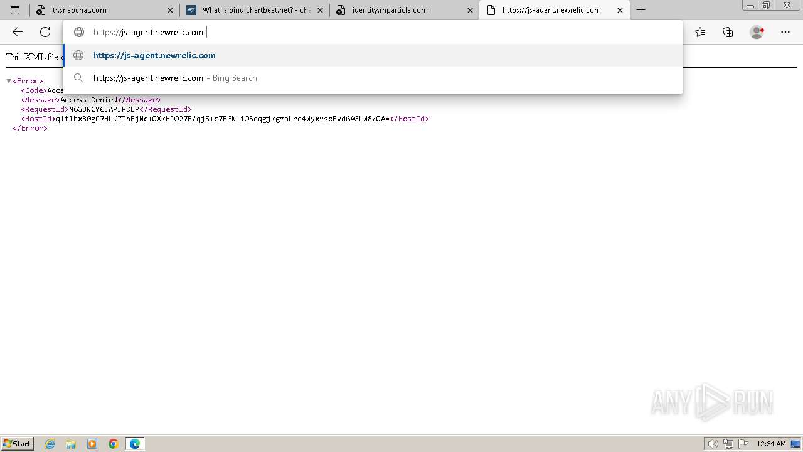Close the identity.mparticle.com tab

(x=470, y=10)
